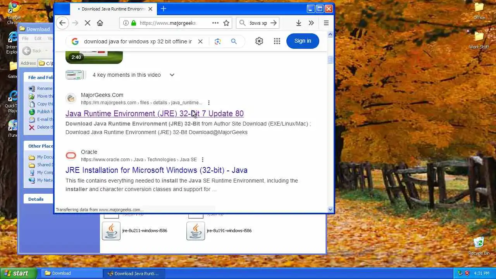Switch to Download Java Runti... taskbar button

134,273
